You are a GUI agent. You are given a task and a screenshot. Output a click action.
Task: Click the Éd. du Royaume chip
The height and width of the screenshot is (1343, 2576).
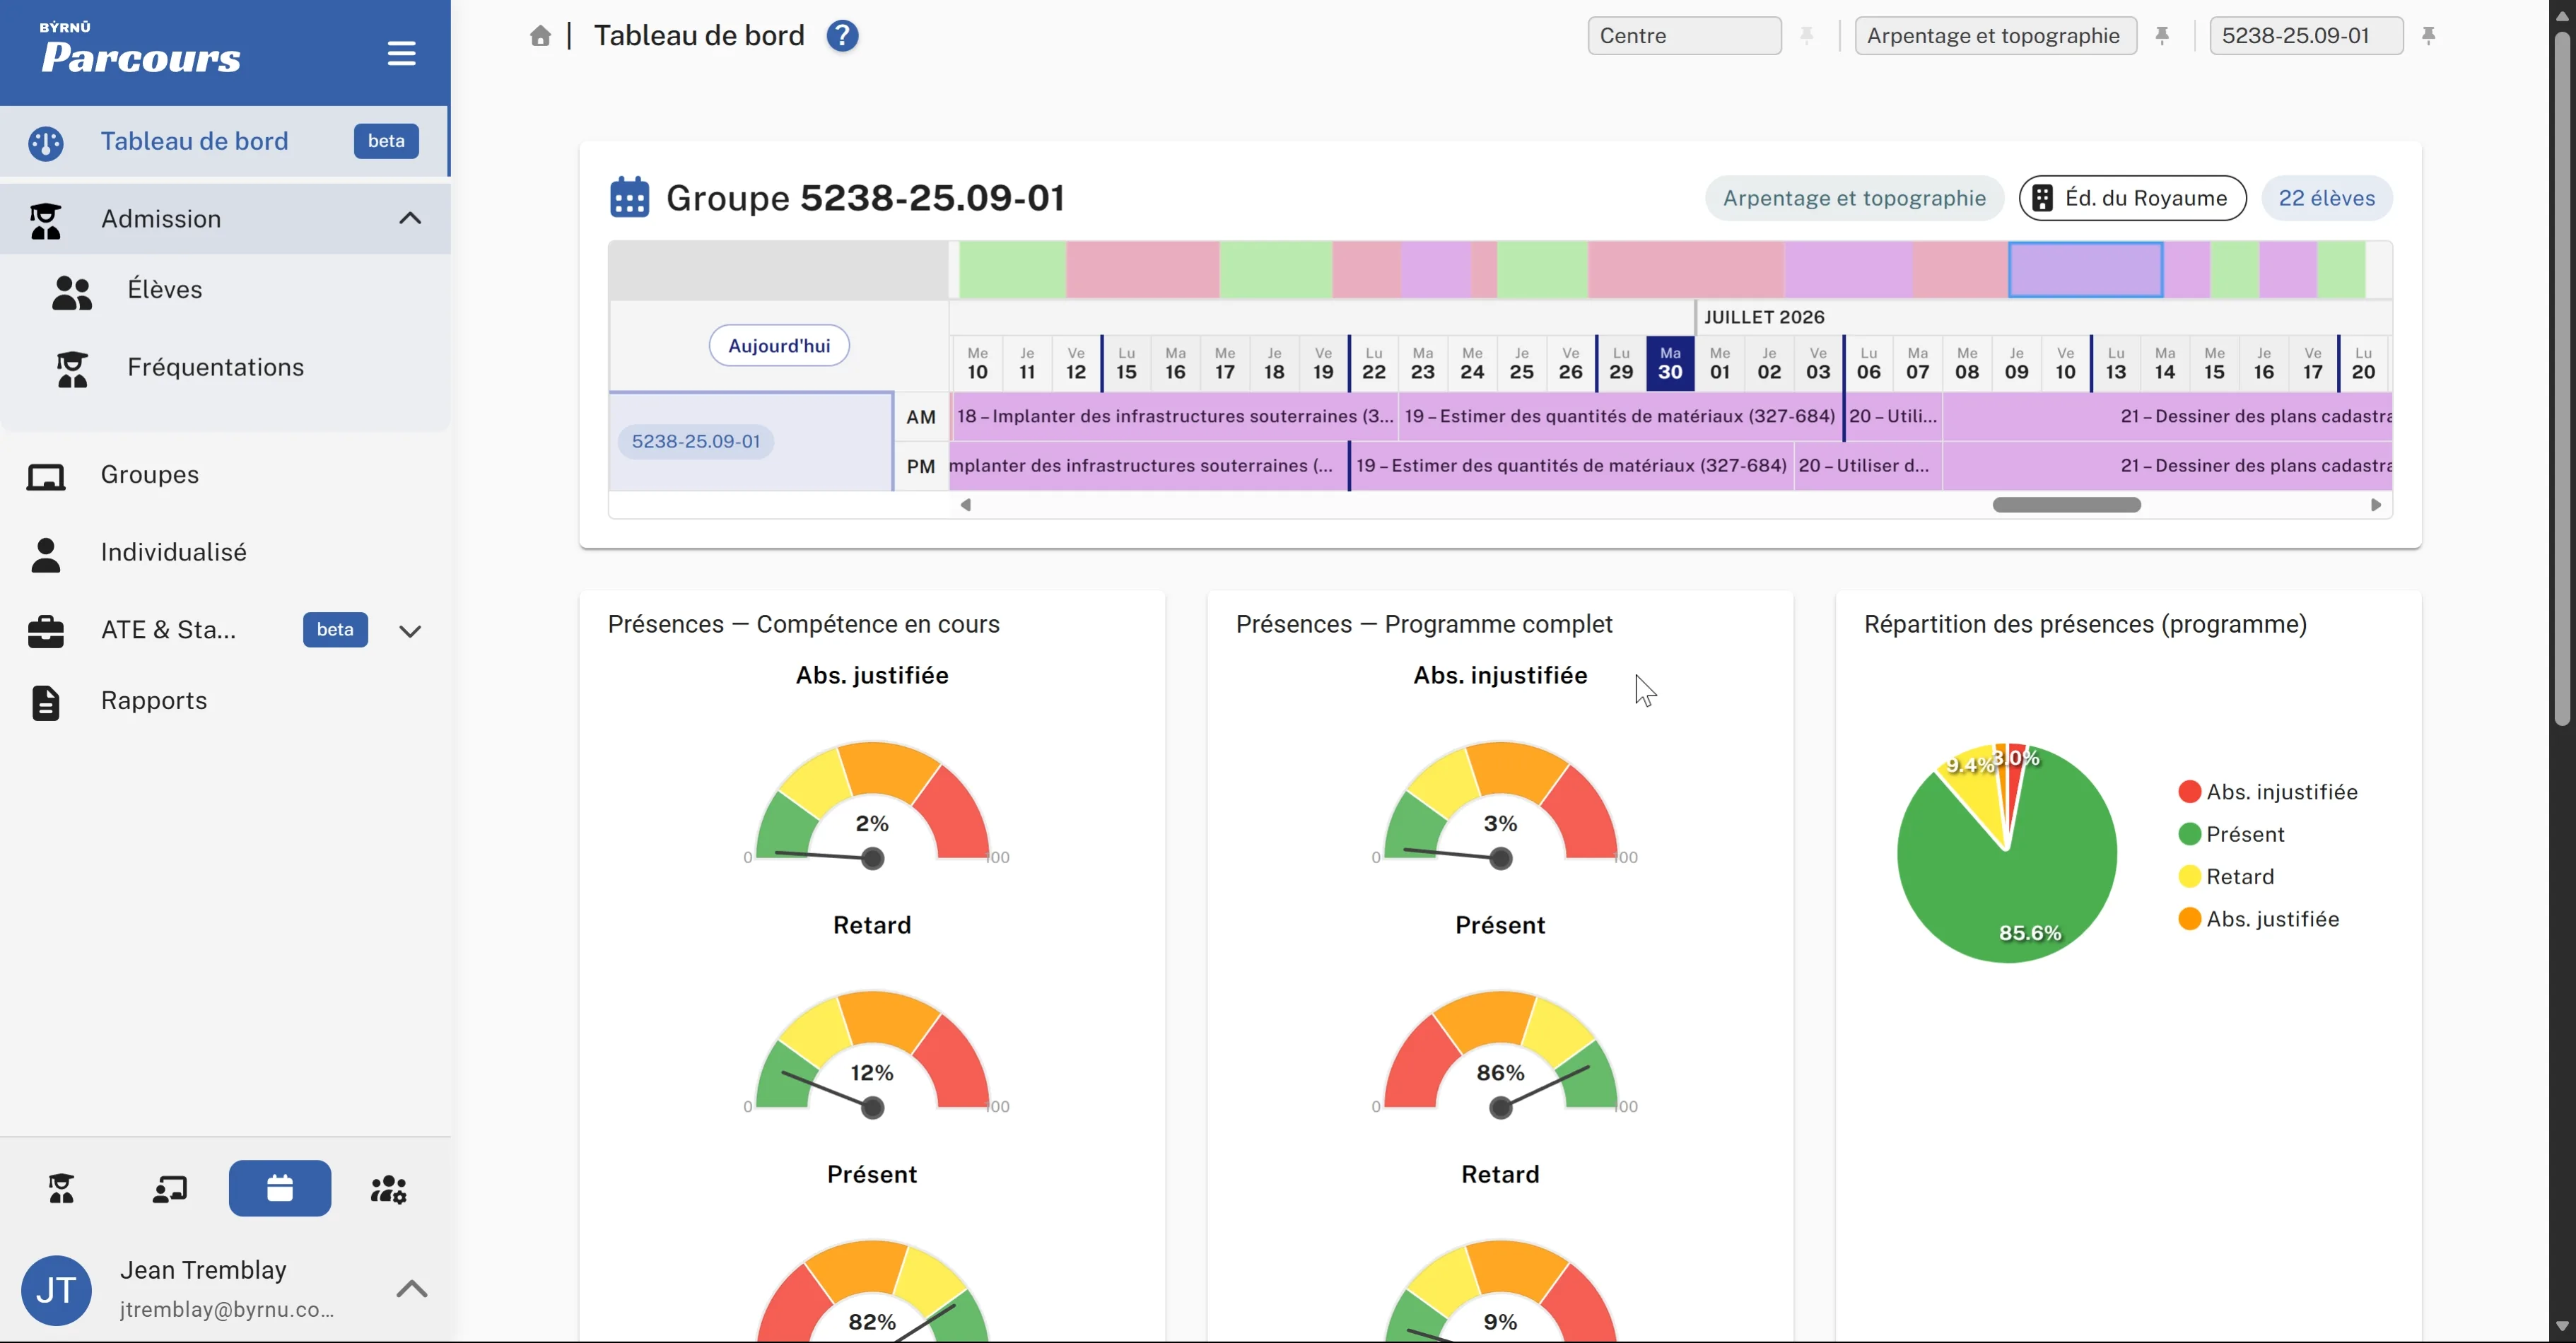click(2132, 198)
